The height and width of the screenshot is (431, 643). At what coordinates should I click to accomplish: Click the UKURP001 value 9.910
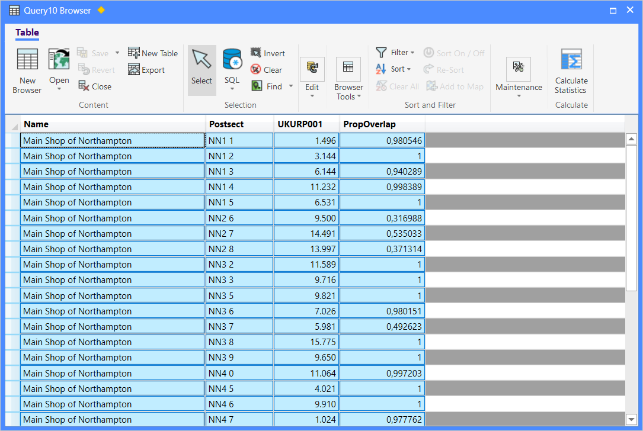click(x=307, y=404)
